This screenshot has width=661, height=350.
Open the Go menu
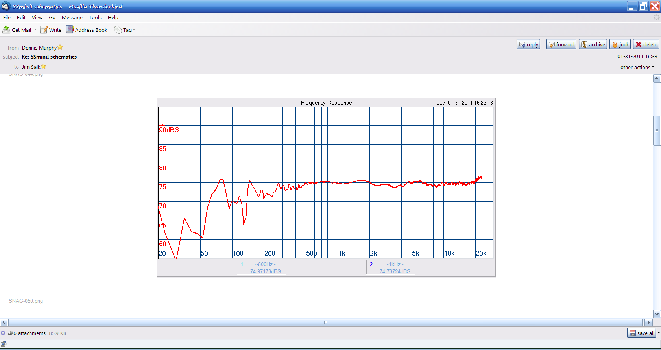pyautogui.click(x=52, y=18)
